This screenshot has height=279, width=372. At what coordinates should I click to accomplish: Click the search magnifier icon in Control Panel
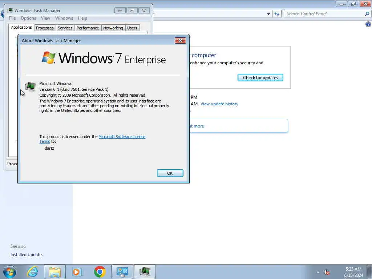[367, 14]
